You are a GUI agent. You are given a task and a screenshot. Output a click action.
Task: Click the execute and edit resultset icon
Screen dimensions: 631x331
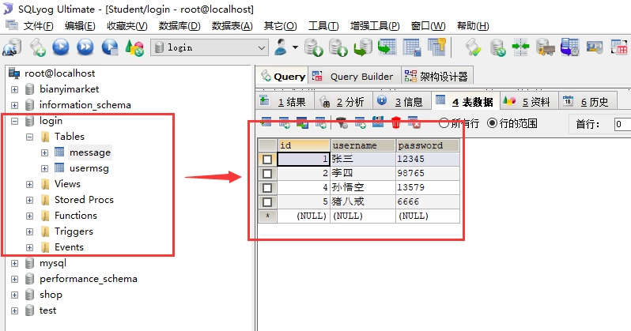coord(109,47)
